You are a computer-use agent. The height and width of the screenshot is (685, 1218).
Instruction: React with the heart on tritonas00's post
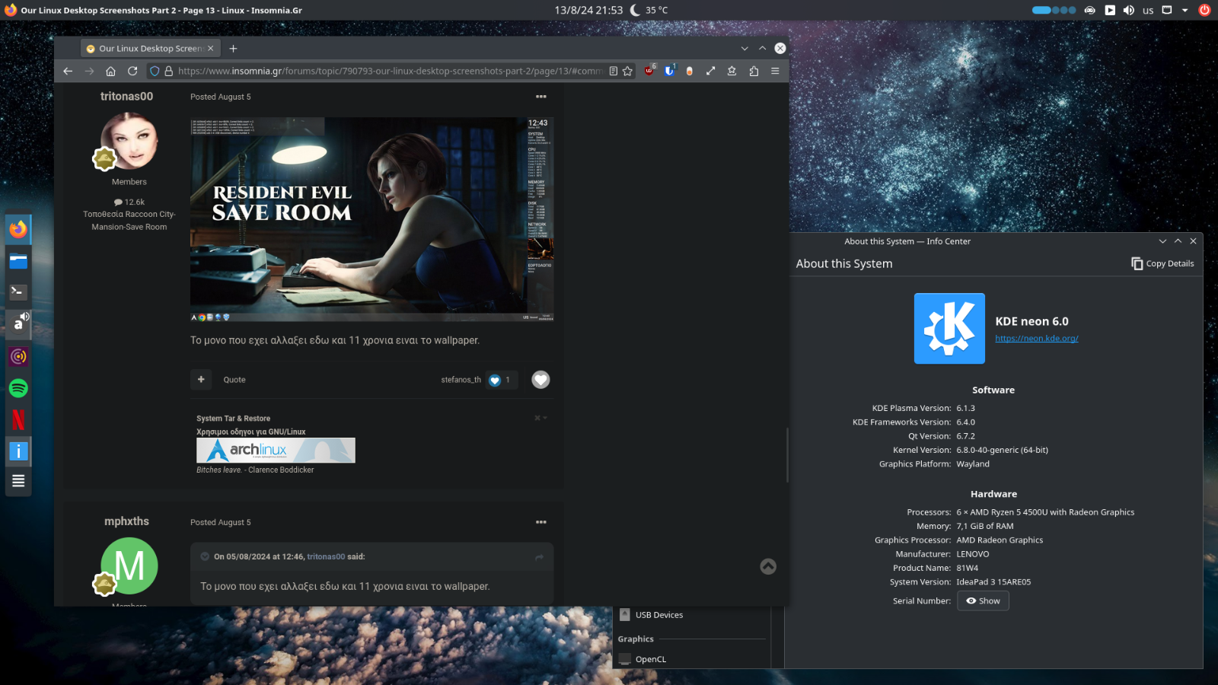(540, 379)
